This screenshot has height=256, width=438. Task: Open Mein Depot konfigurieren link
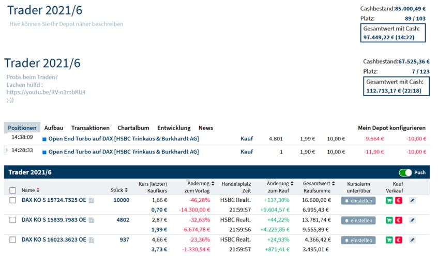[391, 128]
